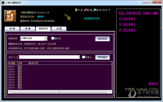Screen dimensions: 163x102
Task: Click the ALT+1 shout text input field
Action: click(x=49, y=57)
